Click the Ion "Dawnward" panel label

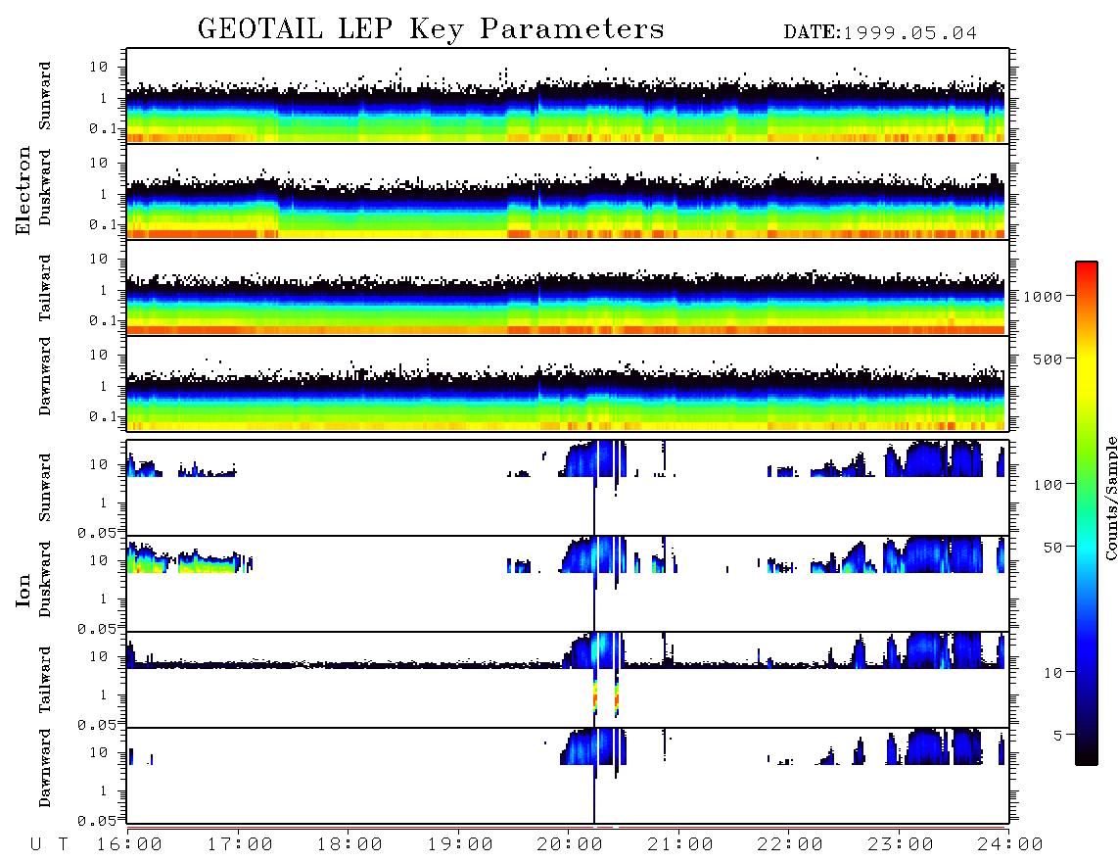click(45, 768)
